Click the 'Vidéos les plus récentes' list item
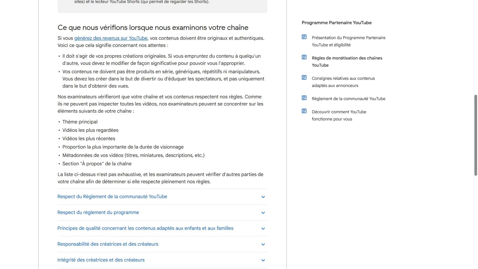478x269 pixels. pos(89,138)
